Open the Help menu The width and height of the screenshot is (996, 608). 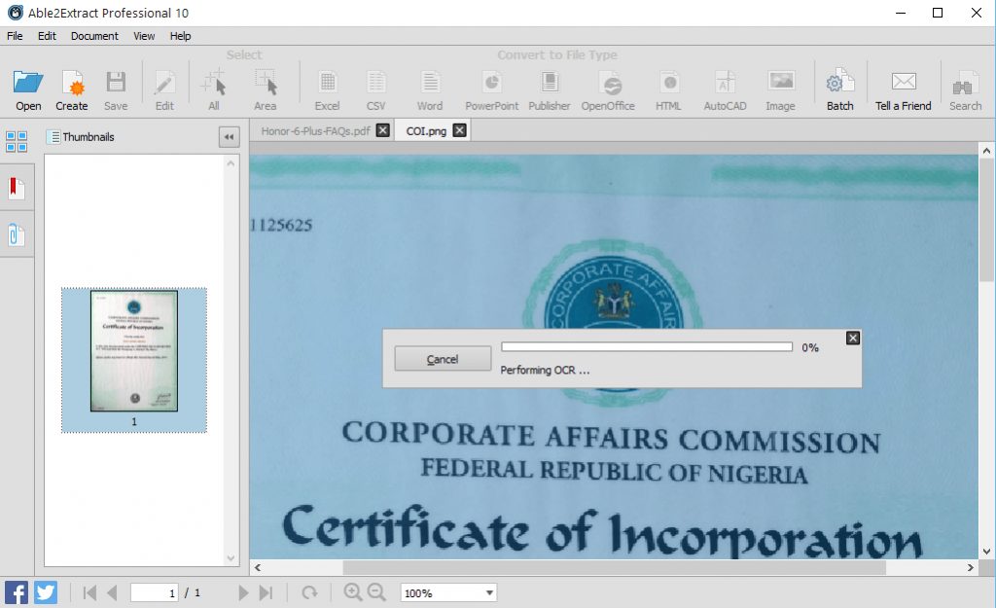tap(180, 36)
